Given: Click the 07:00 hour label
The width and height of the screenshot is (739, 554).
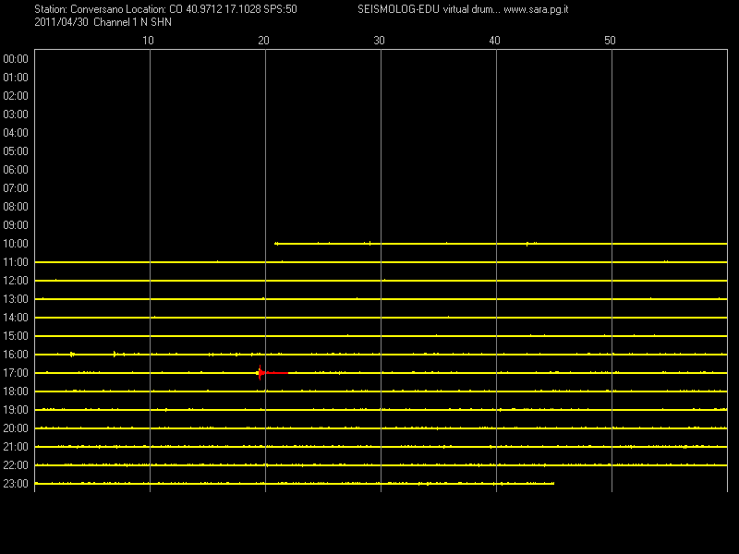Looking at the screenshot, I should [16, 188].
